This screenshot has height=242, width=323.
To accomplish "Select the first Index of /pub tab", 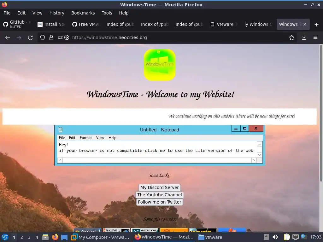I will coord(120,24).
